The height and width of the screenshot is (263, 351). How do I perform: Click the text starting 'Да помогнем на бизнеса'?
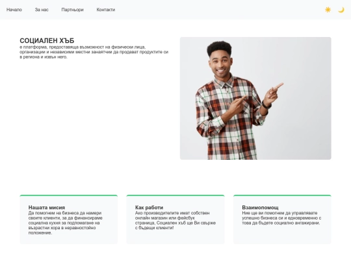point(66,223)
